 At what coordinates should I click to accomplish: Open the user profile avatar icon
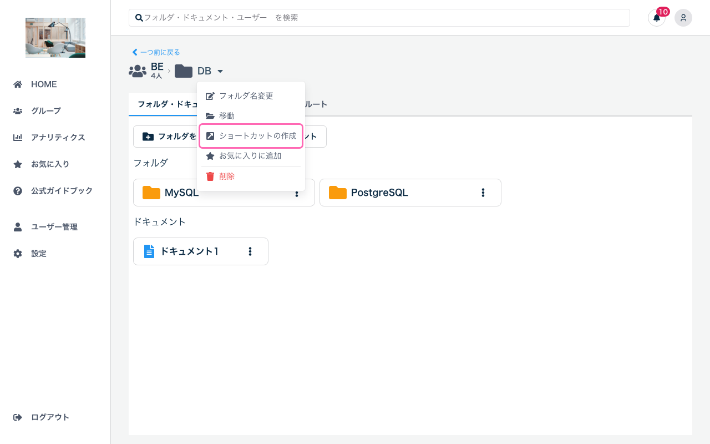(683, 18)
